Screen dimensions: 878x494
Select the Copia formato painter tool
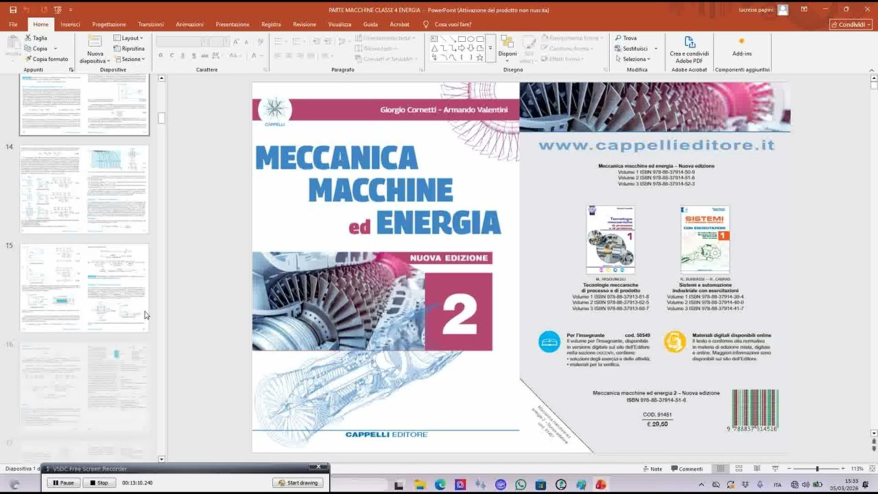coord(46,59)
